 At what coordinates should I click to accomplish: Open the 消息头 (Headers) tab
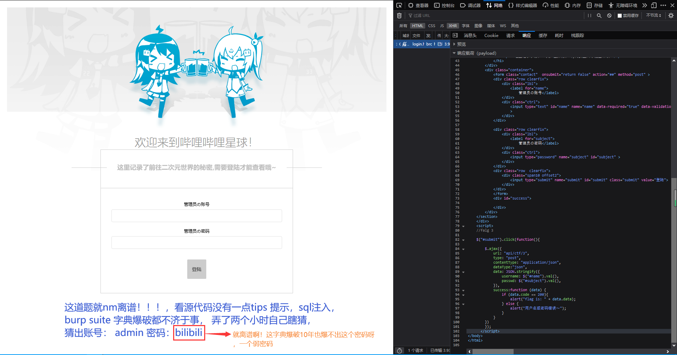pyautogui.click(x=470, y=36)
